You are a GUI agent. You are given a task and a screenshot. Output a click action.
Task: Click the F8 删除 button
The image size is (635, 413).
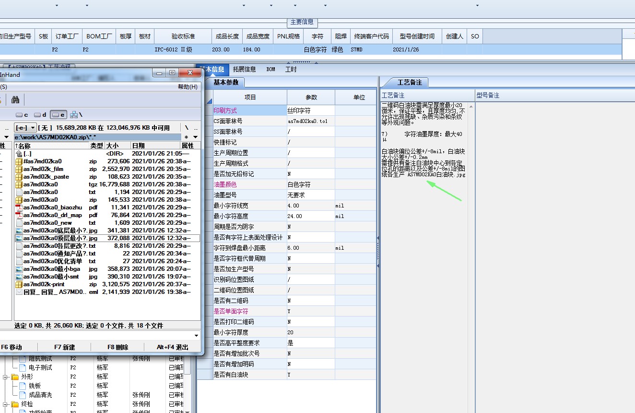point(118,347)
